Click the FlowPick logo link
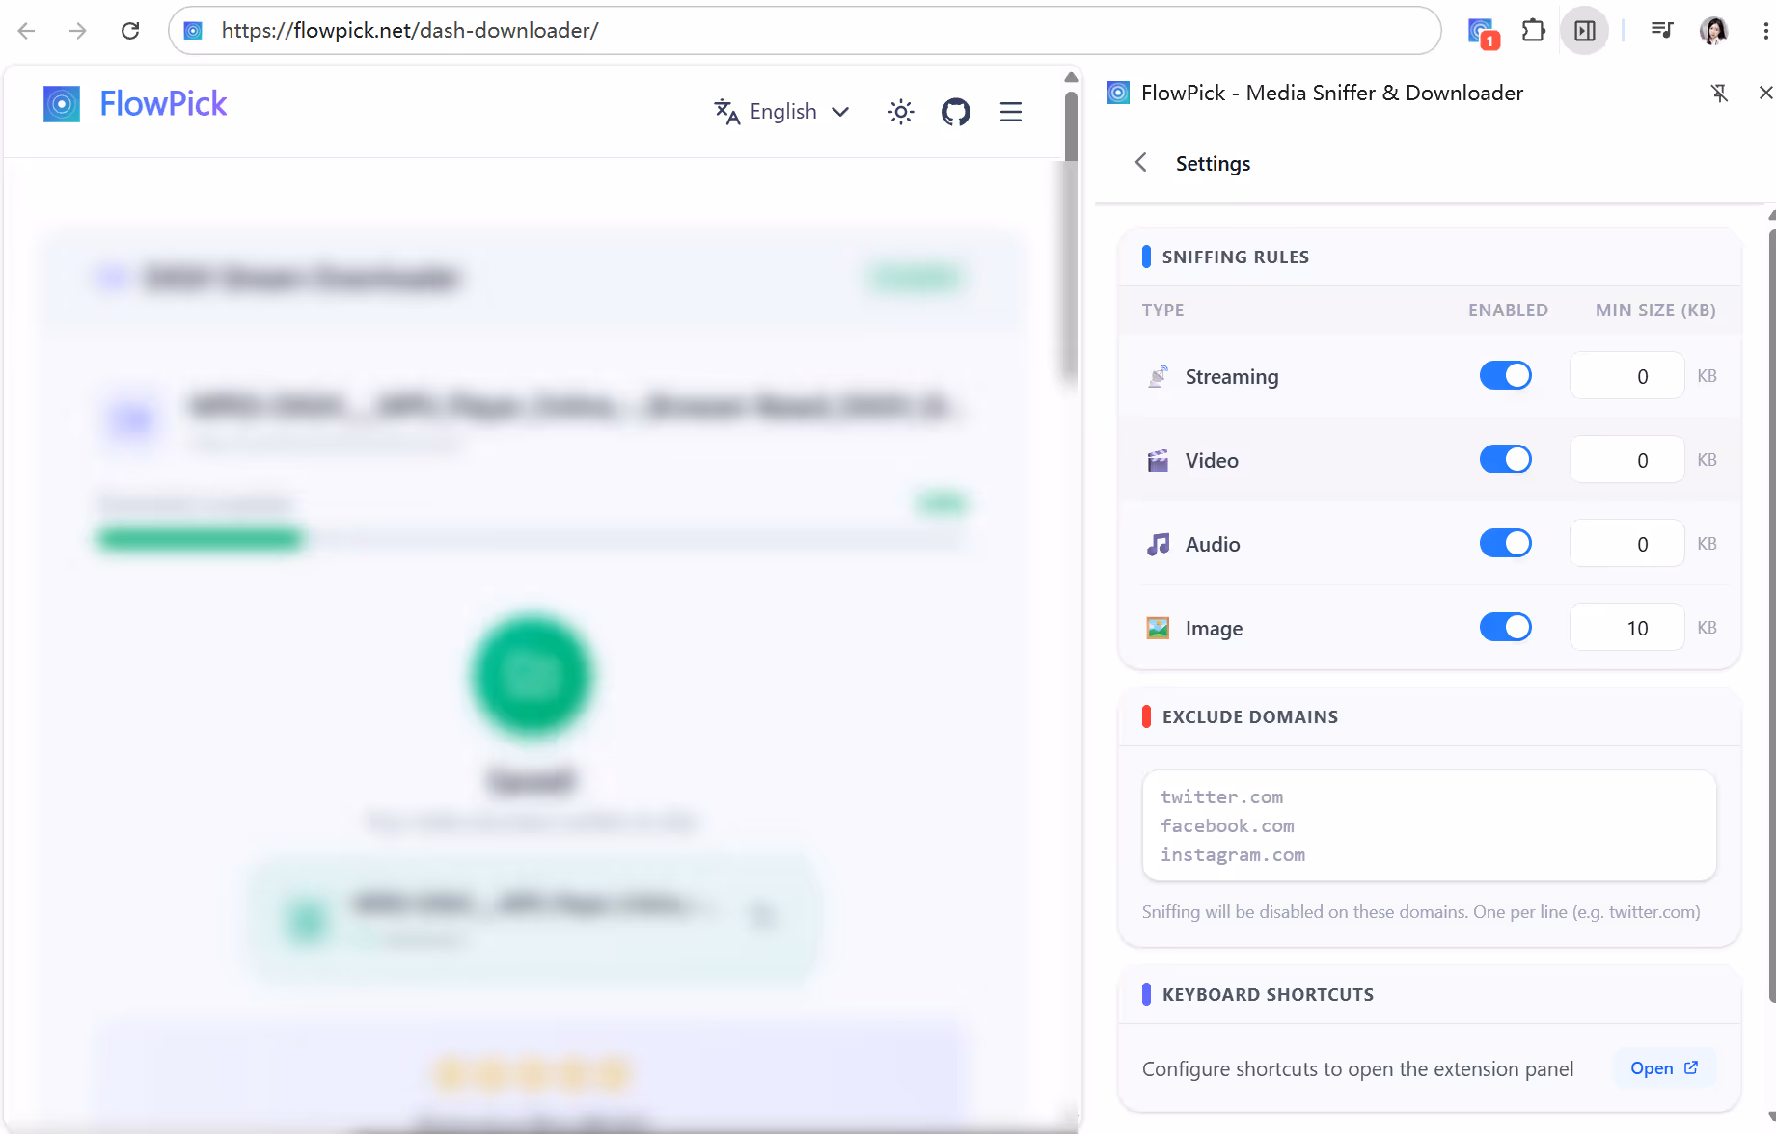Image resolution: width=1776 pixels, height=1134 pixels. click(135, 104)
